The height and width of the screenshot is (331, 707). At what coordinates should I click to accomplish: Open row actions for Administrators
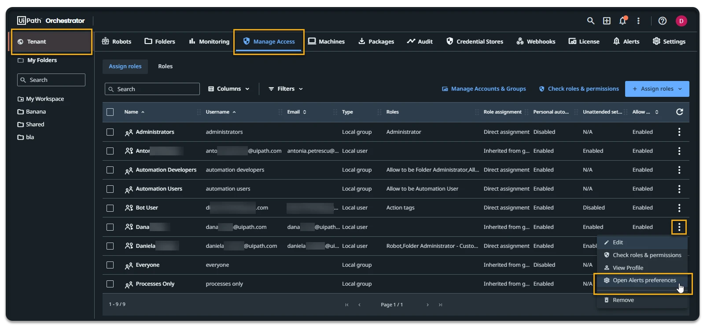coord(679,132)
